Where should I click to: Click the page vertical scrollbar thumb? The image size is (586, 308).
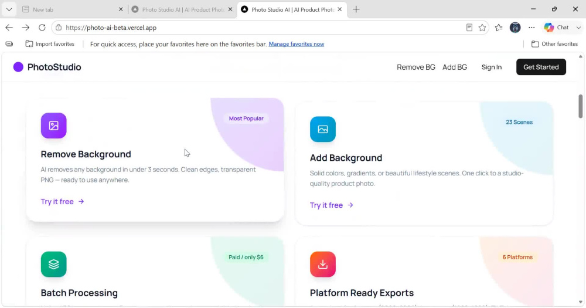click(x=580, y=106)
